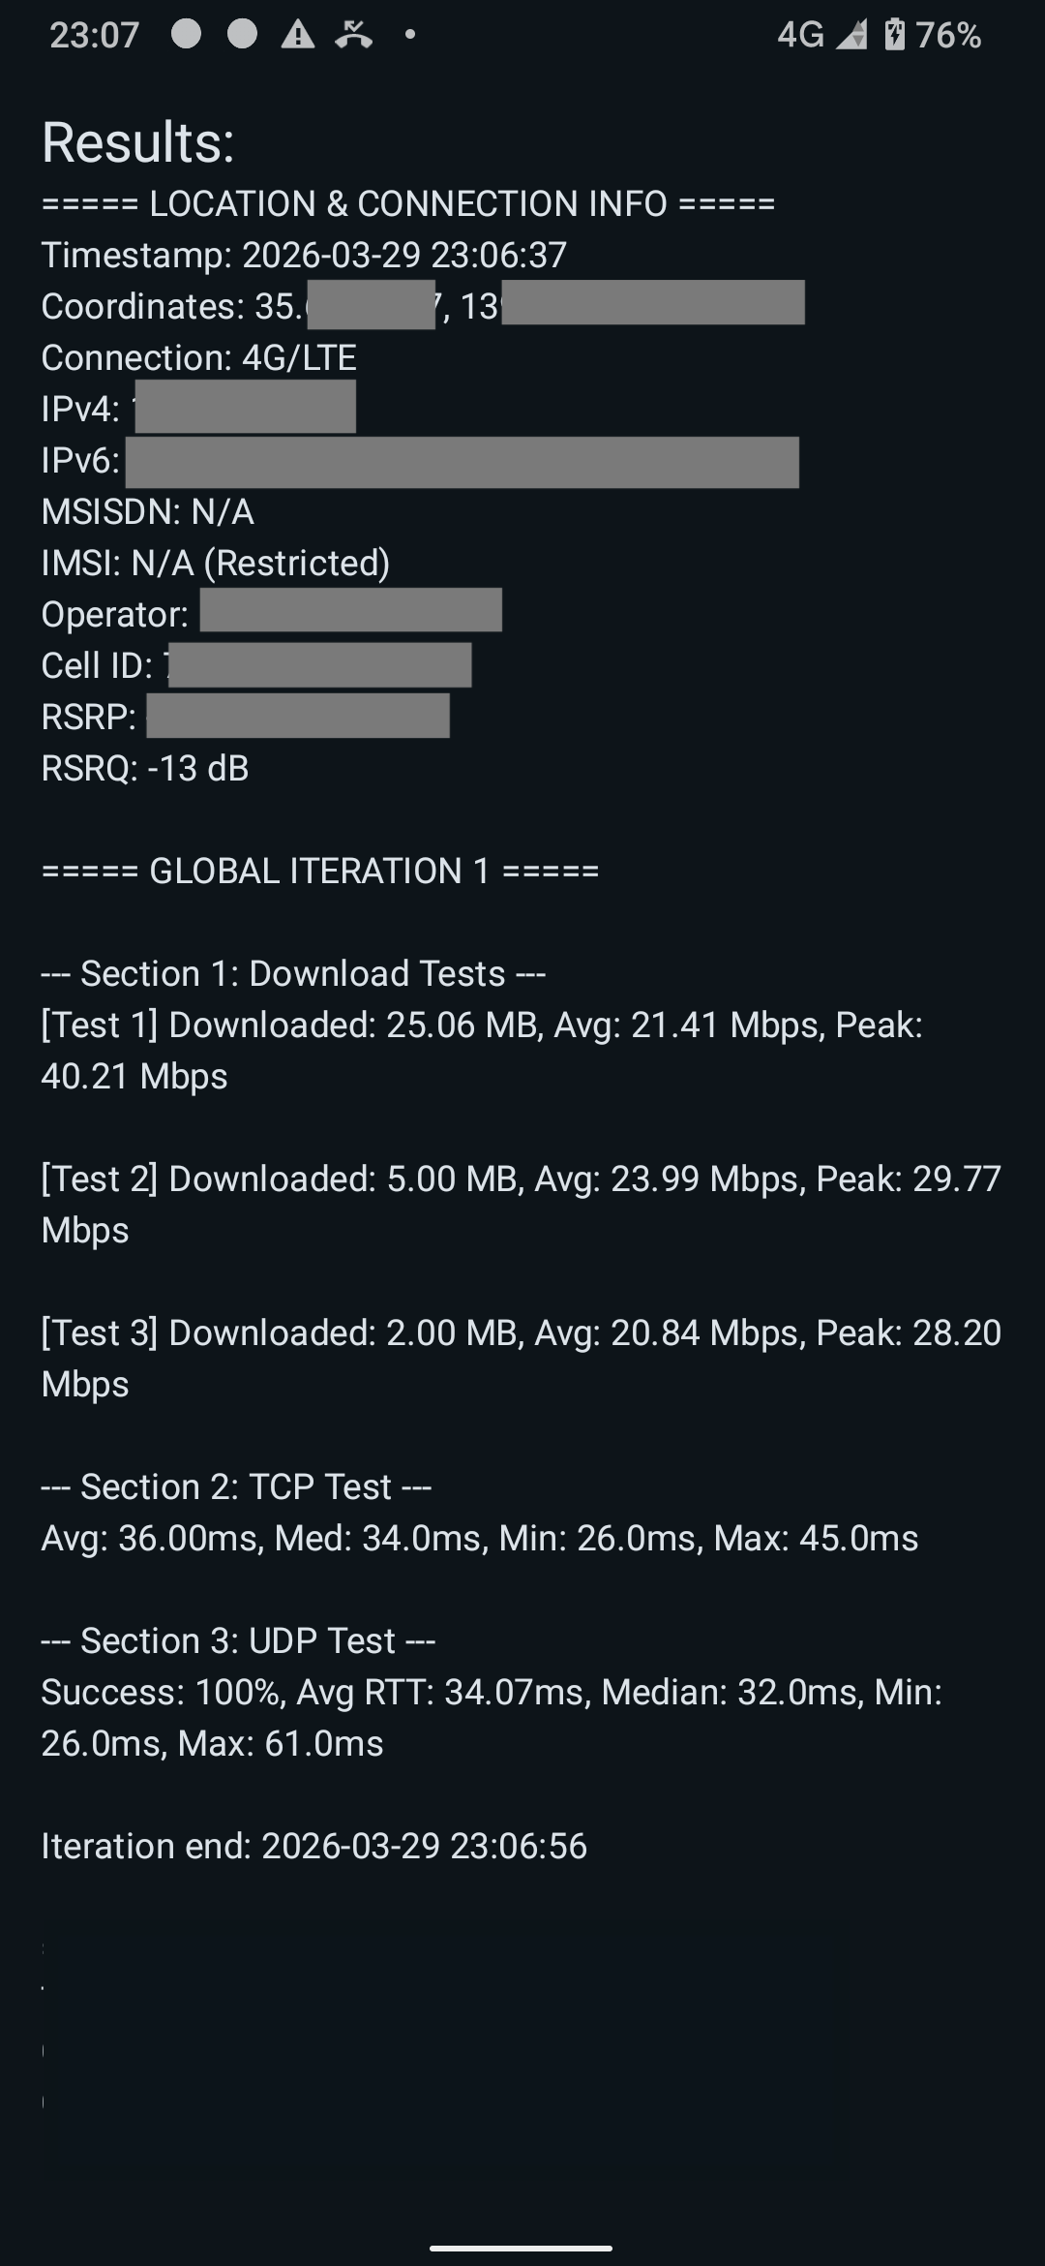The image size is (1045, 2266).
Task: Tap the small notification dot icon
Action: [410, 35]
